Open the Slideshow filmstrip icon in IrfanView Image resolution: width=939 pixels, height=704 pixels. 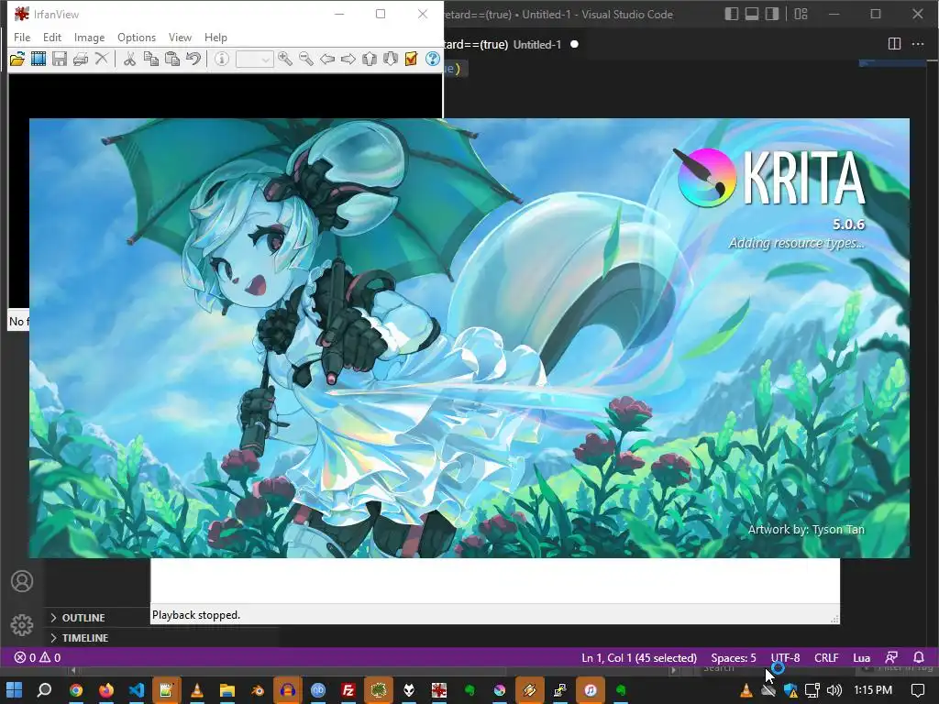point(39,59)
